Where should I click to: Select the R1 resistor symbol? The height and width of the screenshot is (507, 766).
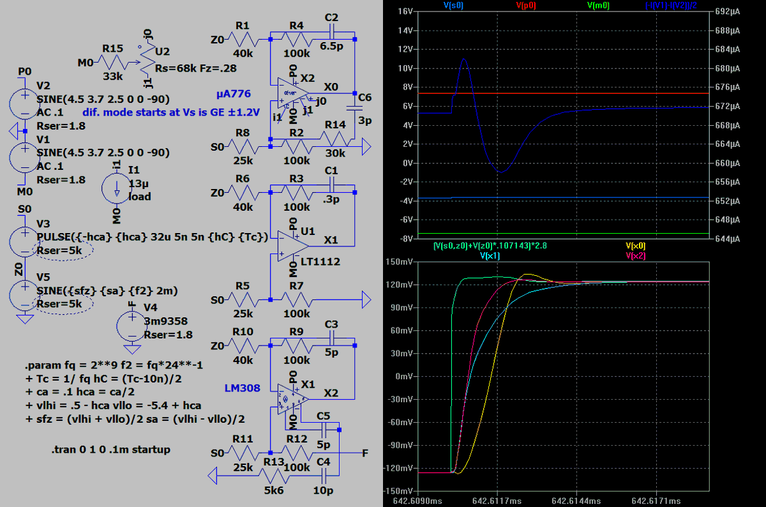coord(243,40)
